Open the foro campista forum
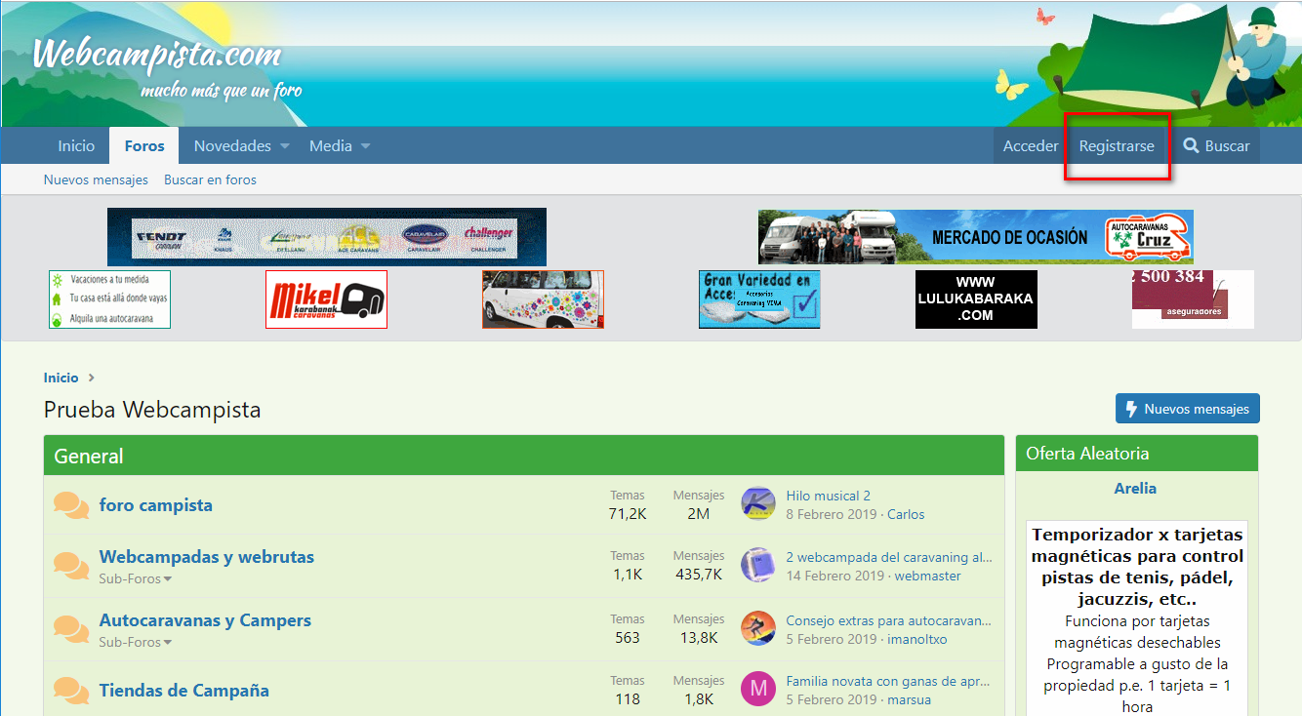The image size is (1302, 716). tap(156, 505)
